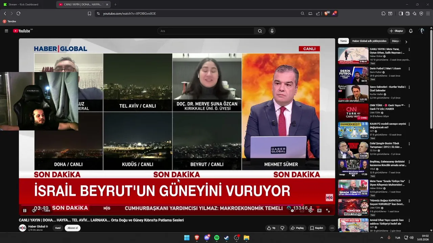Subscribe using 'Abone ol' button
The width and height of the screenshot is (433, 243).
coord(73,228)
